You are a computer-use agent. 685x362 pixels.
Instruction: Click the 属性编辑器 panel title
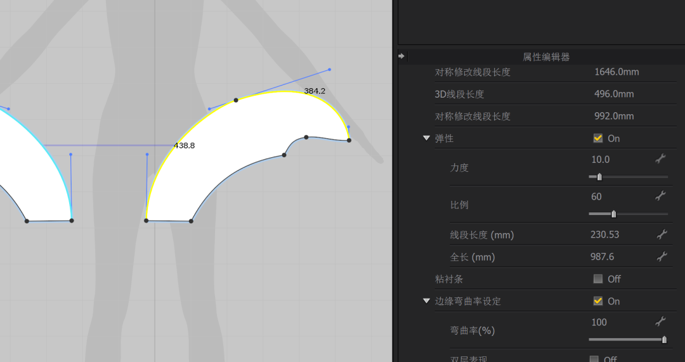[x=546, y=57]
